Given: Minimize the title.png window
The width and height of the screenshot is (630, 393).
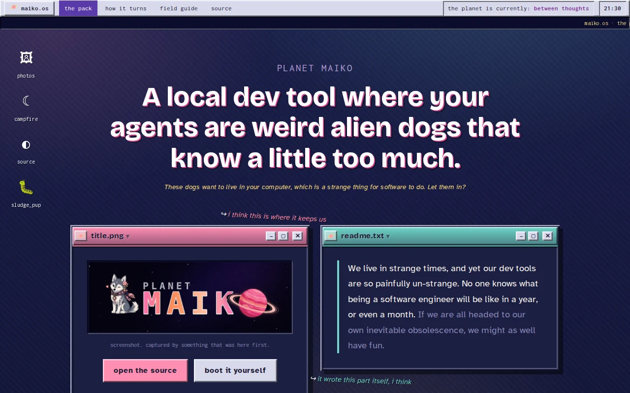Looking at the screenshot, I should pos(271,236).
